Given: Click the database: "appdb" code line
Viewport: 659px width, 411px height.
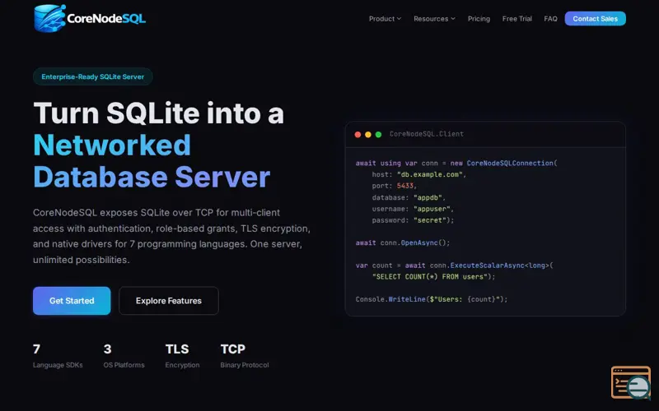Looking at the screenshot, I should click(409, 197).
